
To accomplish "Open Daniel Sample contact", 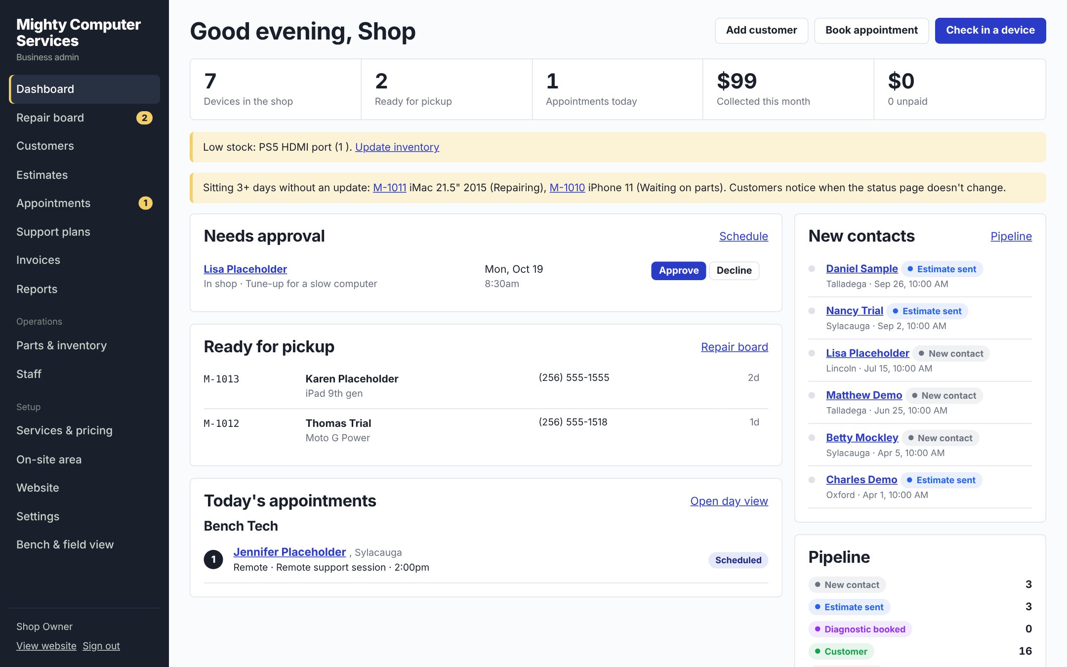I will point(862,269).
